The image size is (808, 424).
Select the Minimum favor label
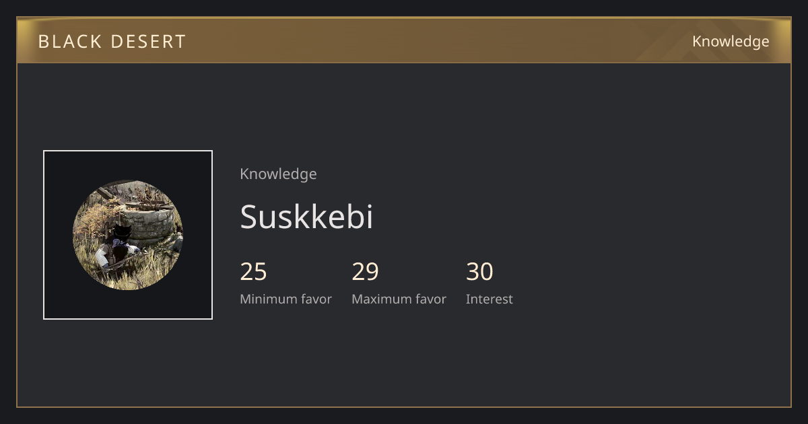[x=285, y=299]
